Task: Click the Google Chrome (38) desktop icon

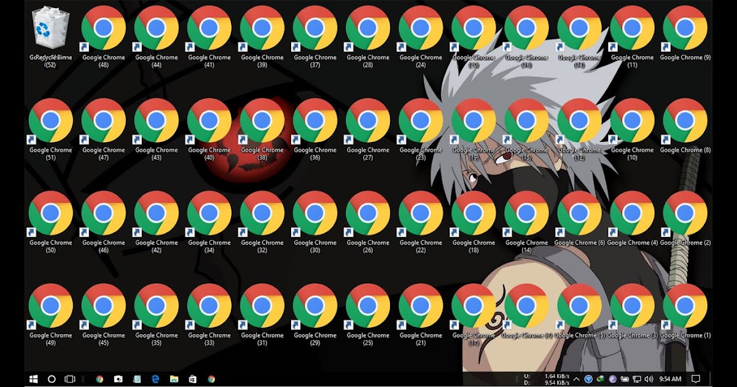Action: tap(262, 130)
